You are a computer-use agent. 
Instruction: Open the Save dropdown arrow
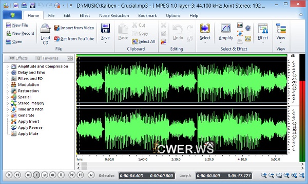(105, 42)
